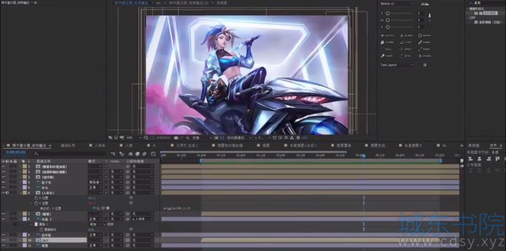Image resolution: width=506 pixels, height=251 pixels.
Task: Click the bottom easing slider handle in Motion v2
Action: (x=387, y=27)
